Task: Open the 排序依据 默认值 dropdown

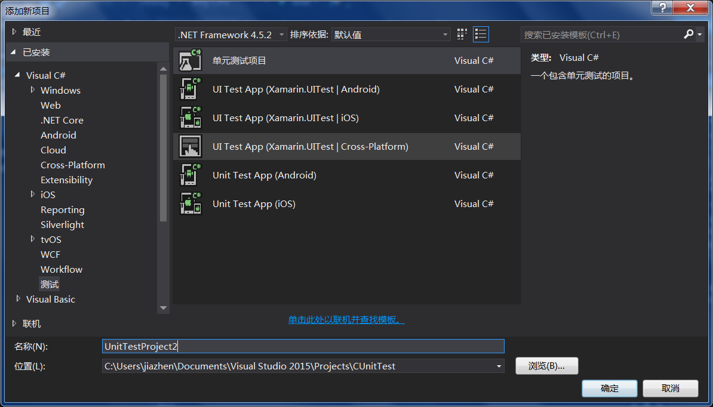Action: point(391,35)
